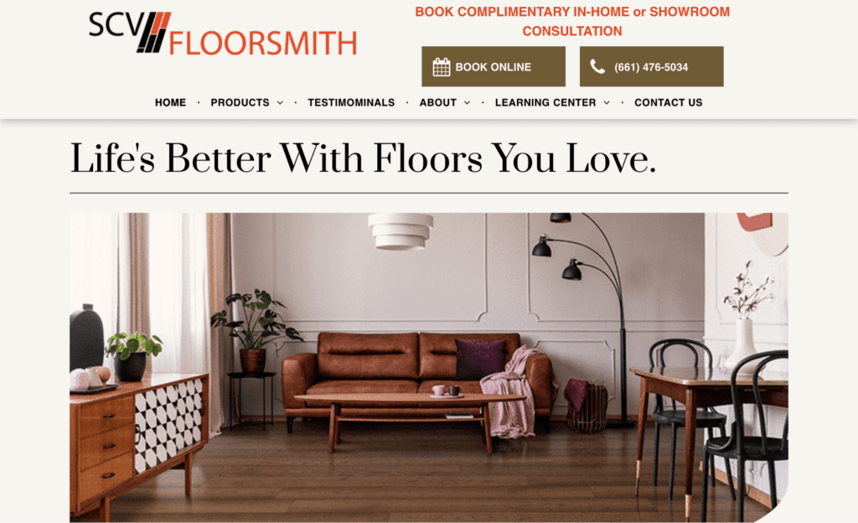Click the Life's Better With Floors headline
The width and height of the screenshot is (858, 523).
click(364, 158)
